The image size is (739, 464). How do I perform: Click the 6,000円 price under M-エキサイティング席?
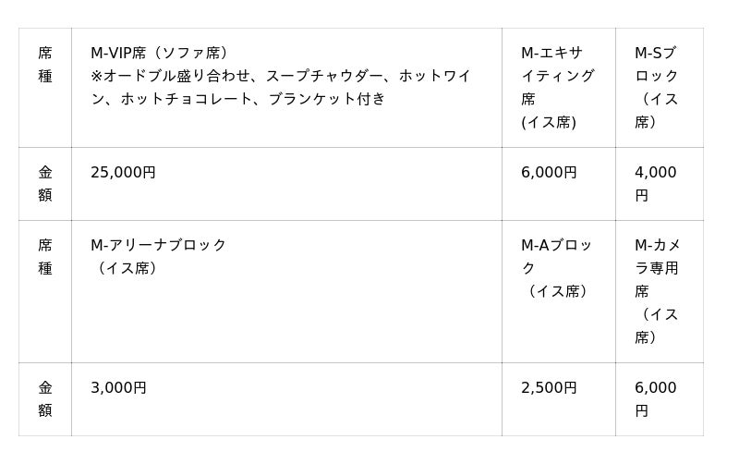(x=549, y=172)
